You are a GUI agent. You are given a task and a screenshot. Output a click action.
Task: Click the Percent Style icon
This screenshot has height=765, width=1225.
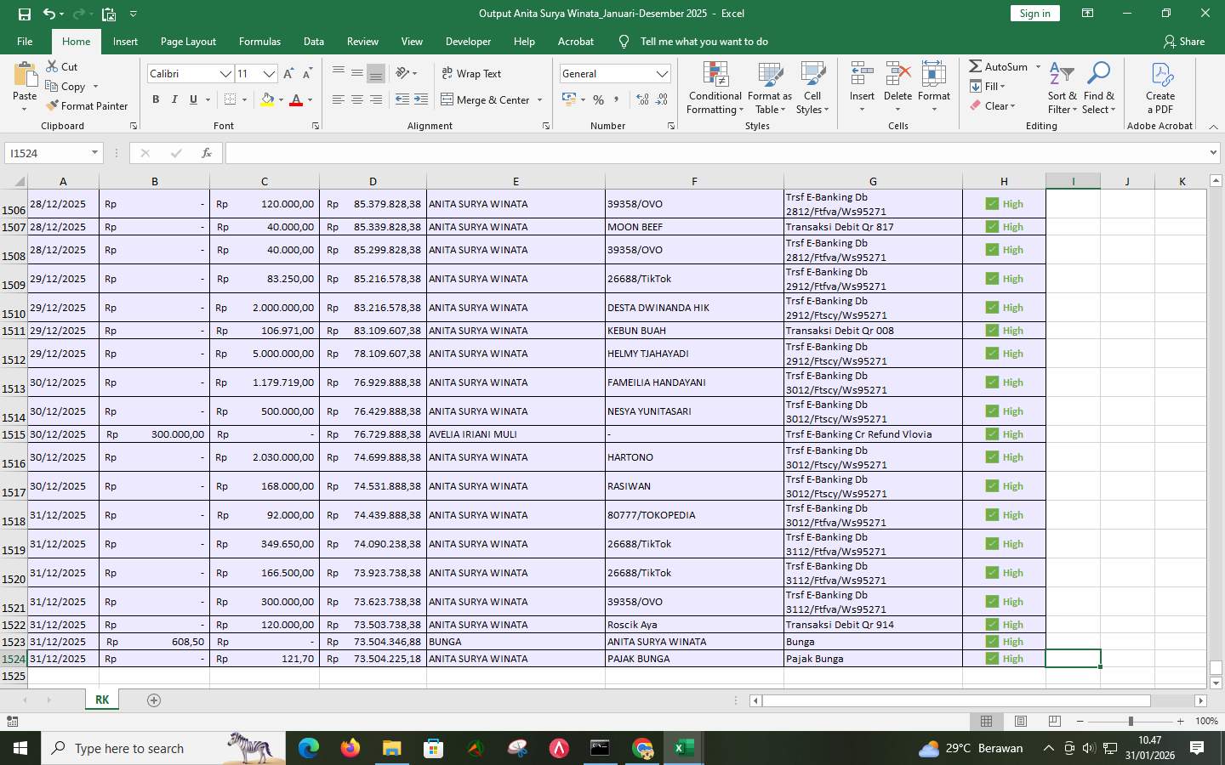pos(598,99)
